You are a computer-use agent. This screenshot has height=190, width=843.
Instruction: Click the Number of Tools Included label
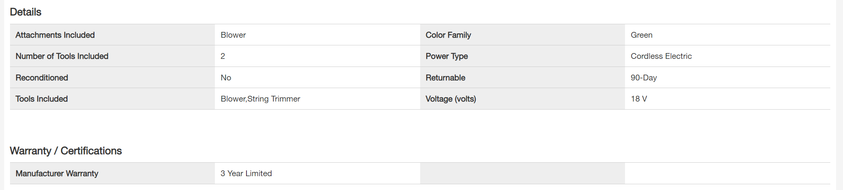point(62,56)
